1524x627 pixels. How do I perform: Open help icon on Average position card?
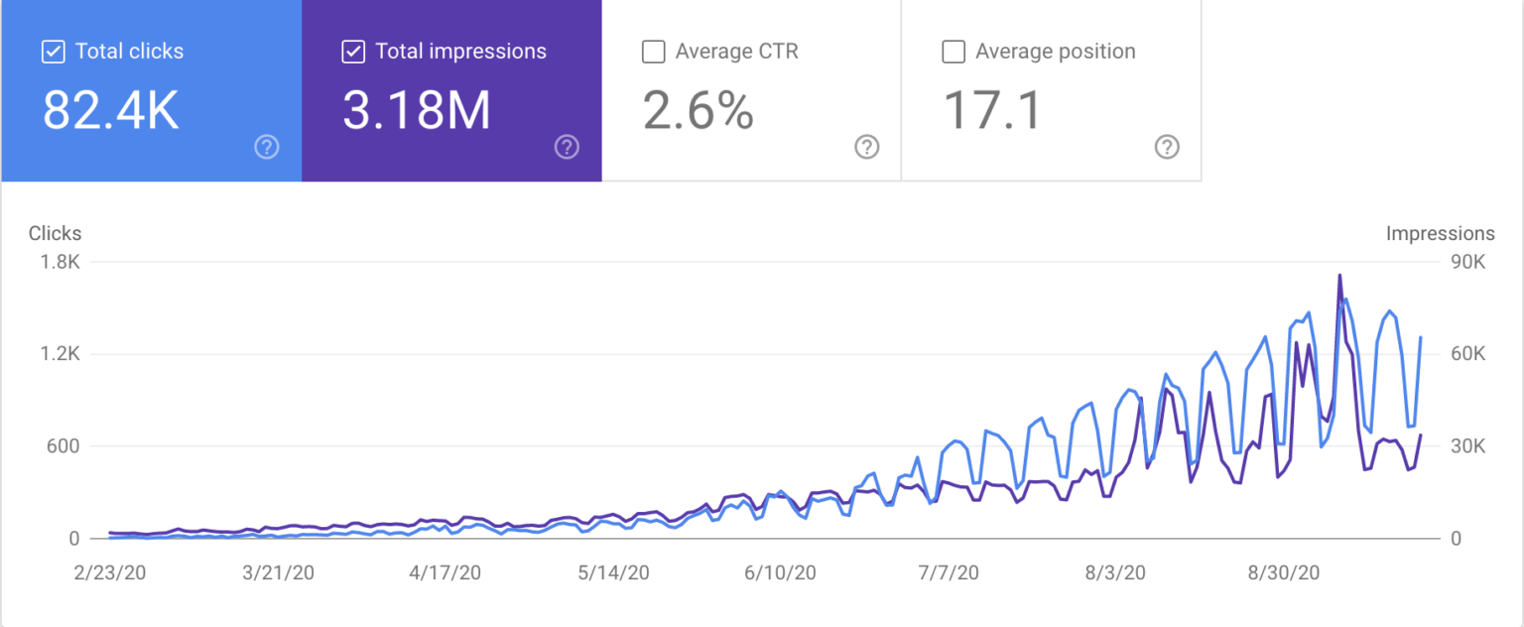(x=1167, y=148)
